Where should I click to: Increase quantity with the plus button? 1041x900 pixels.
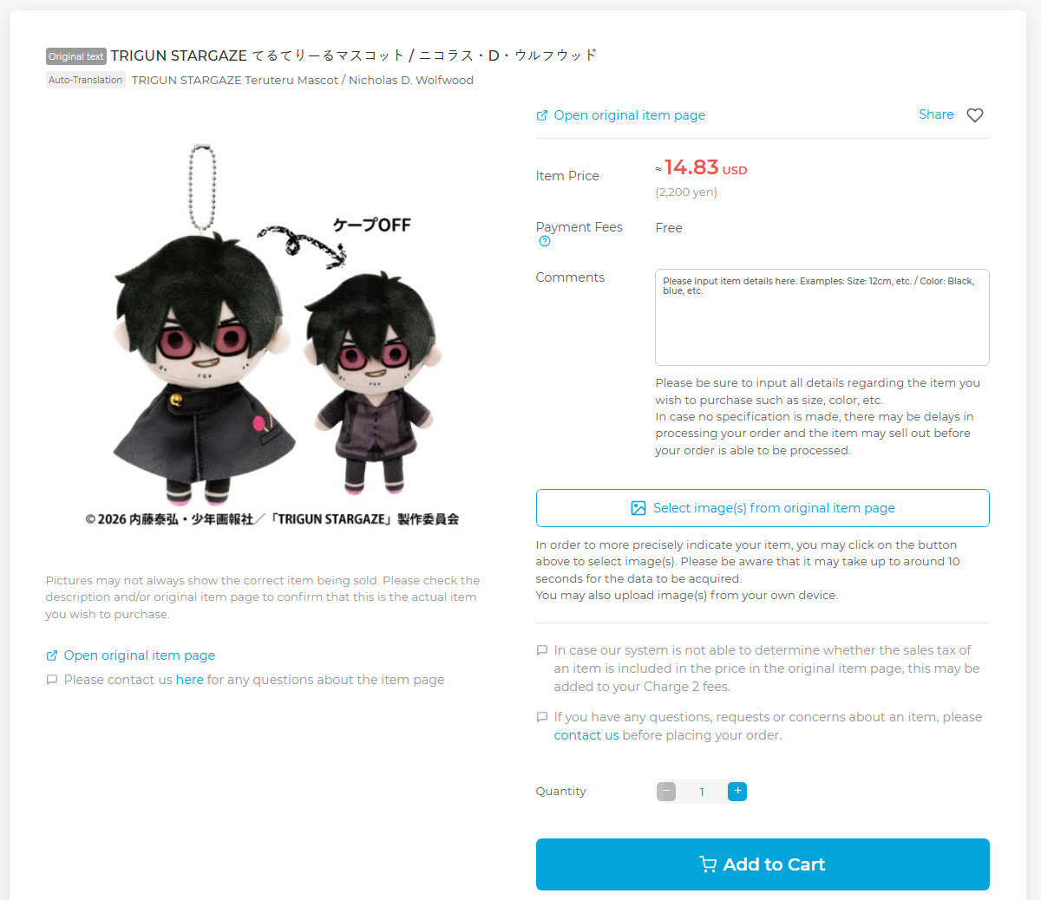tap(737, 791)
